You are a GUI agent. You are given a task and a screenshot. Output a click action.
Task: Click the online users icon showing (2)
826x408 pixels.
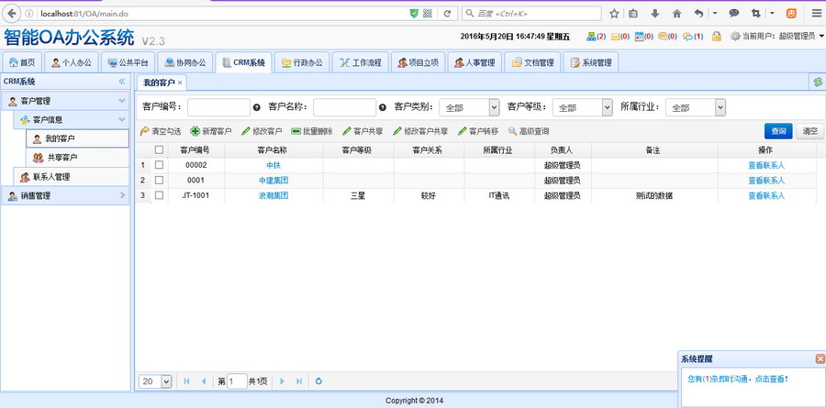[x=592, y=37]
